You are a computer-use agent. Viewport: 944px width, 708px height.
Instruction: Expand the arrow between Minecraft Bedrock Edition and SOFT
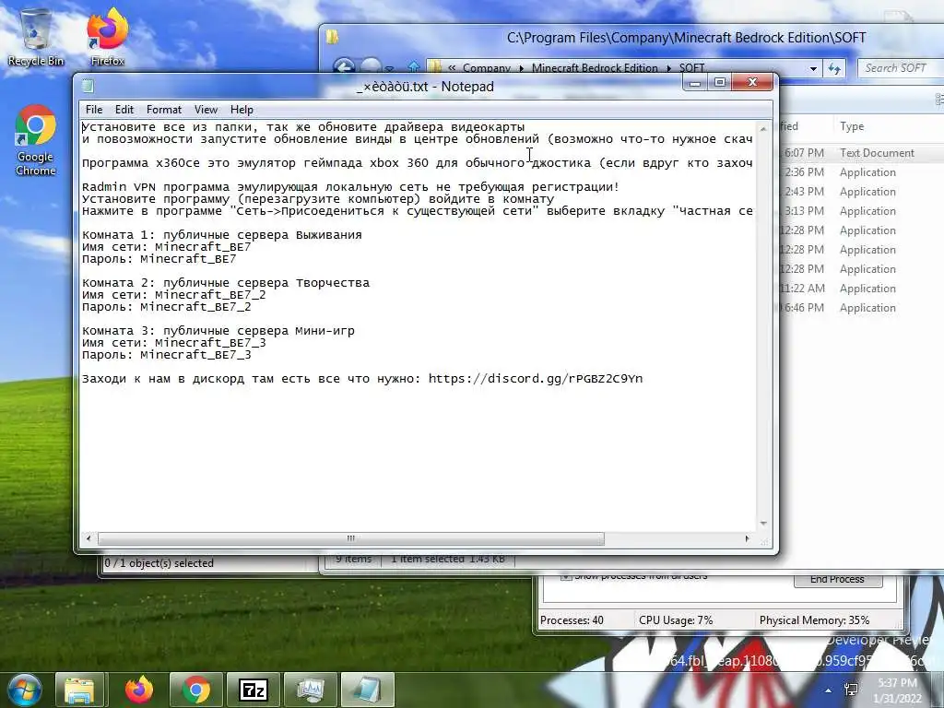click(x=669, y=68)
